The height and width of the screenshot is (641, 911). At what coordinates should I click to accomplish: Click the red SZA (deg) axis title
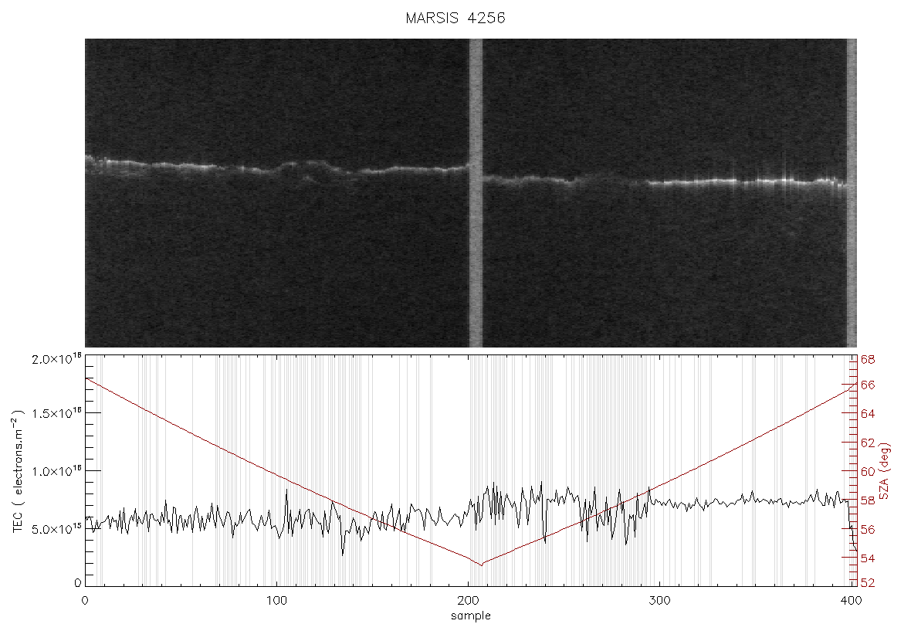[x=884, y=471]
